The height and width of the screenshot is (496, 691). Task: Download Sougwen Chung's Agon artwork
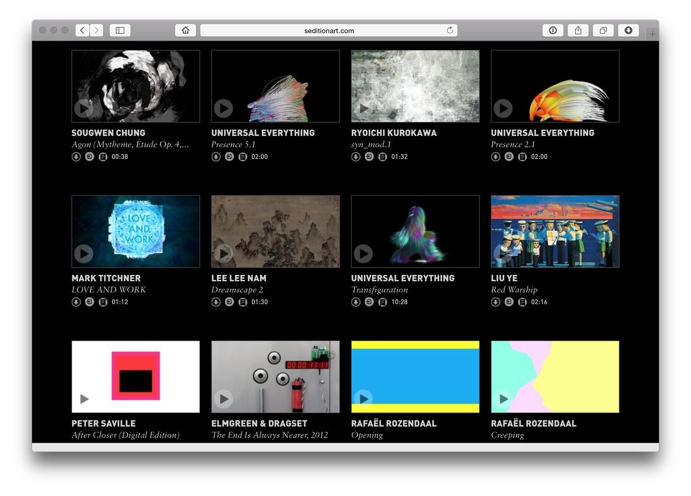pos(76,157)
